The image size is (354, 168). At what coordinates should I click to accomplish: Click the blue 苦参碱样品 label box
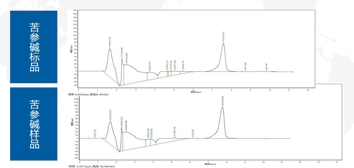(34, 124)
